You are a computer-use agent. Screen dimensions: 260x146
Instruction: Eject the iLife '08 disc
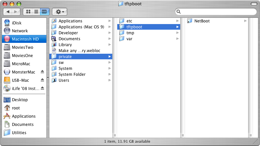tap(42, 88)
